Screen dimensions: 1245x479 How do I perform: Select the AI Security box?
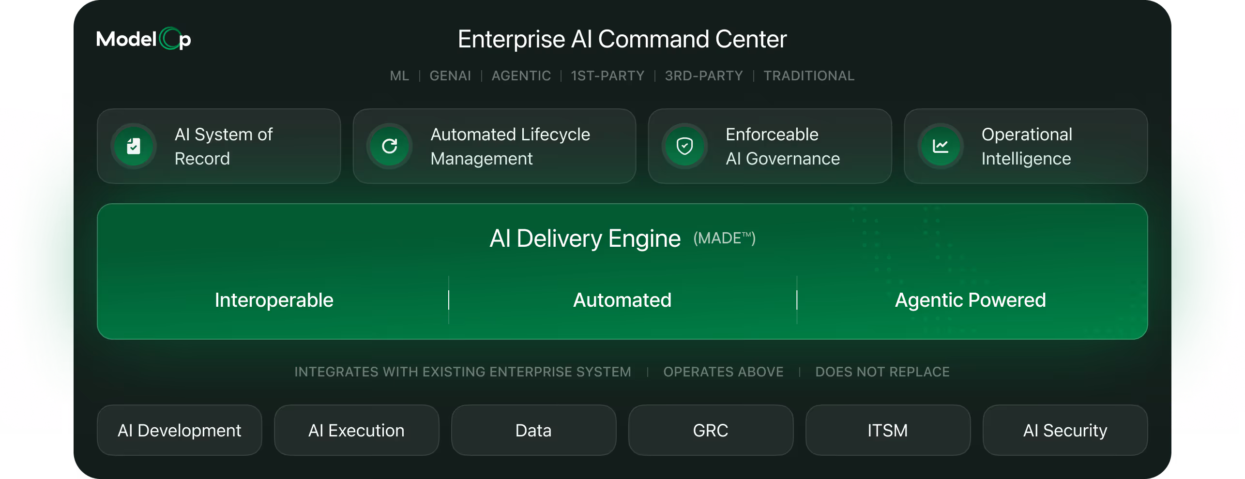1065,430
